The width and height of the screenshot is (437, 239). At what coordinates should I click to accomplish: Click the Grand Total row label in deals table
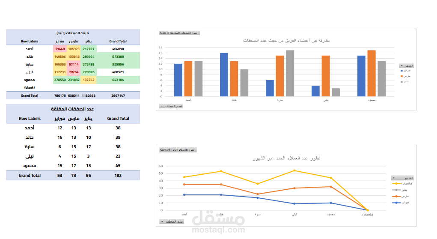(30, 176)
